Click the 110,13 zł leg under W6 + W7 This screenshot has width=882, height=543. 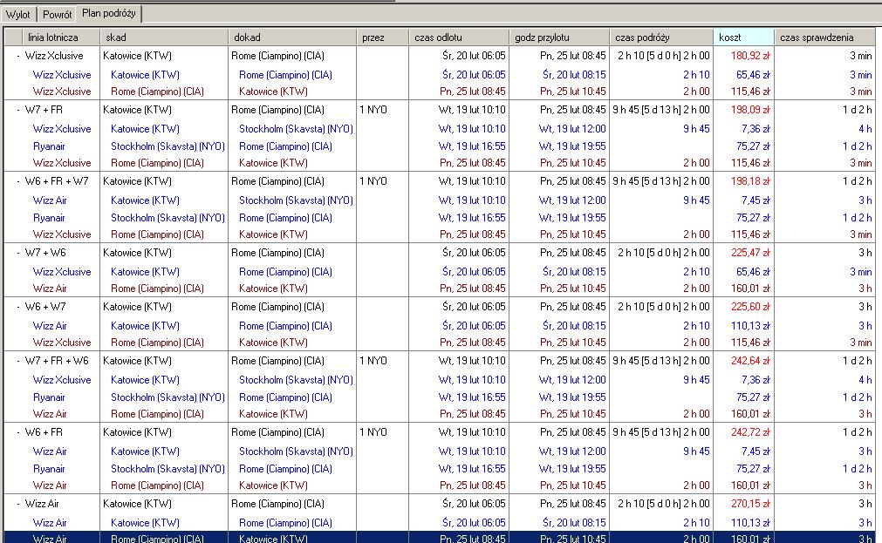point(750,325)
